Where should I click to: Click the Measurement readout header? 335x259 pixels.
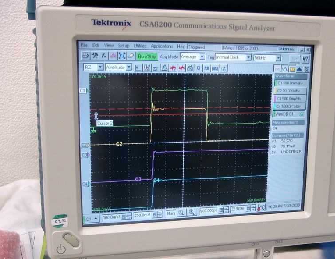[288, 122]
